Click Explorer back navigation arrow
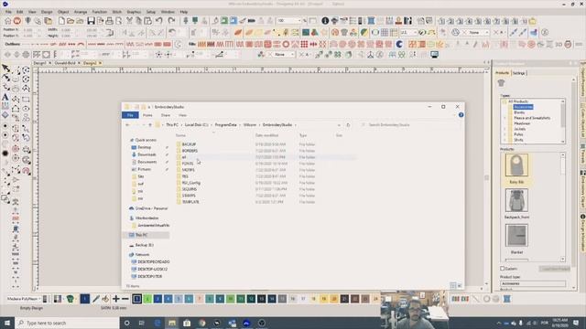 point(128,125)
